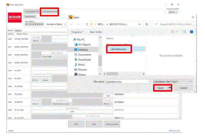This screenshot has height=137, width=205.
Task: Go up one folder level with the up arrow
Action: pyautogui.click(x=87, y=25)
